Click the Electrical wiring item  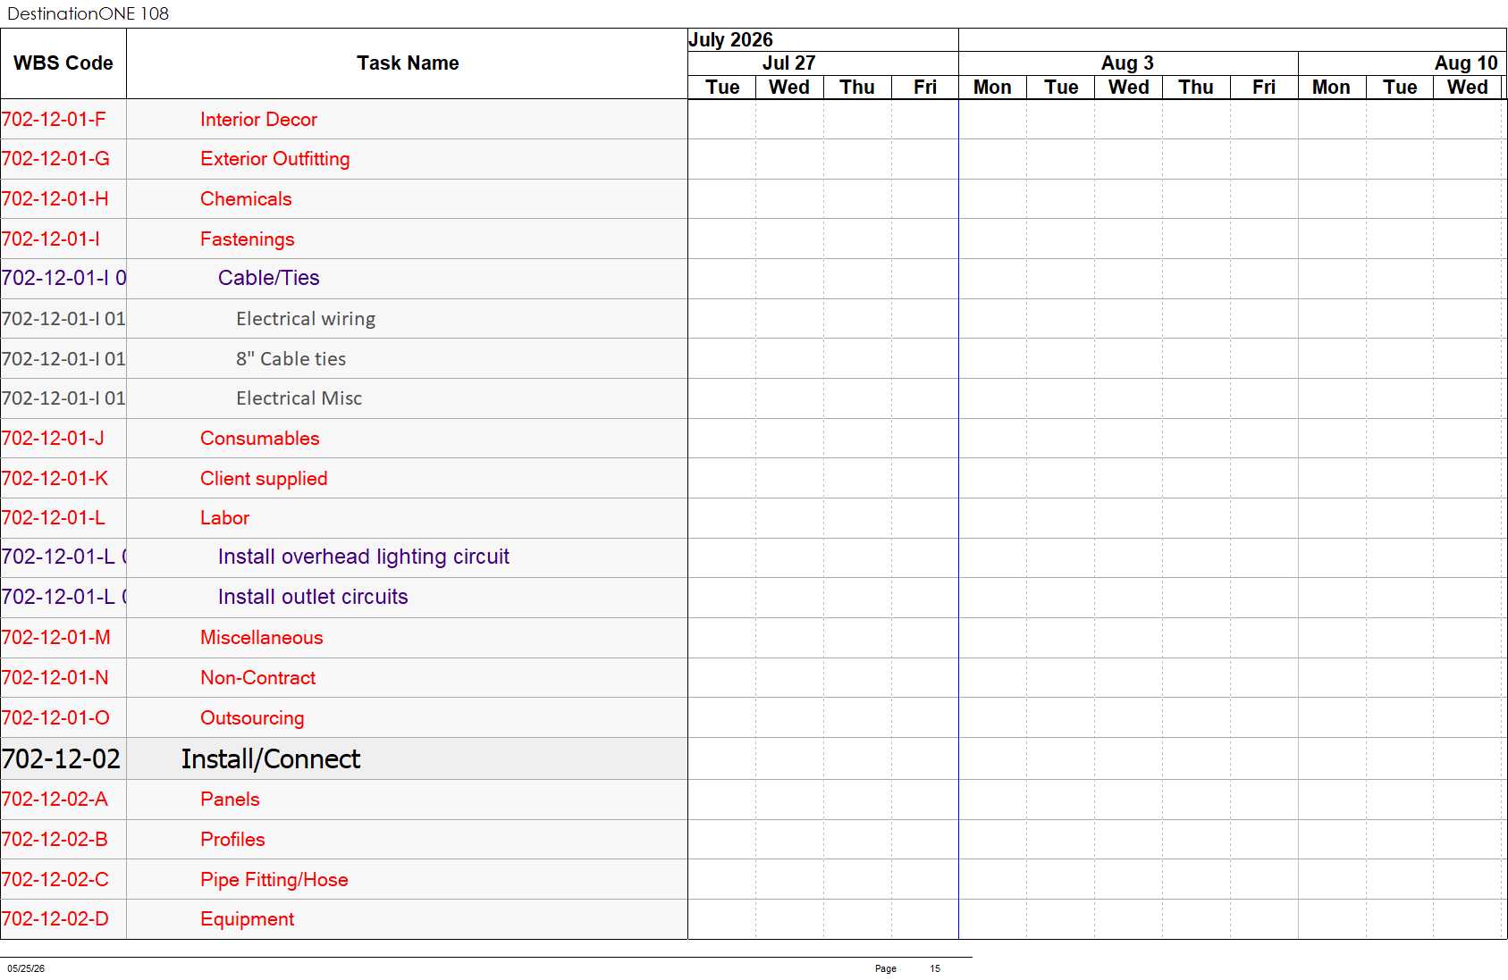tap(306, 319)
